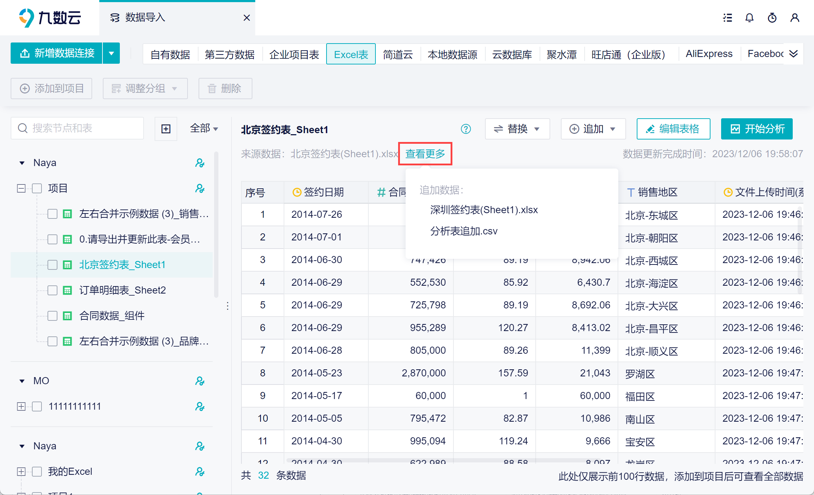Open the notification bell icon

point(749,18)
